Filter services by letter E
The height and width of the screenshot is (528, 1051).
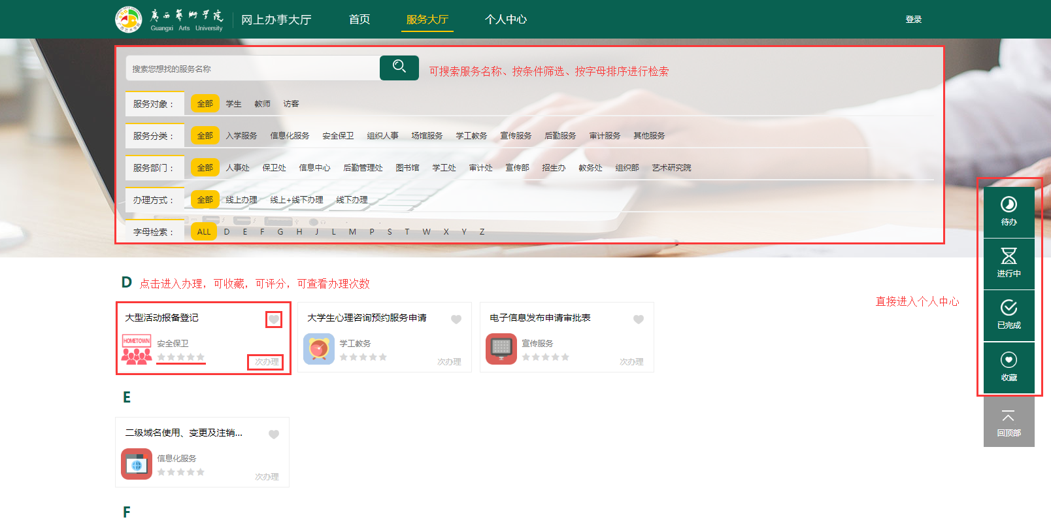(x=245, y=231)
